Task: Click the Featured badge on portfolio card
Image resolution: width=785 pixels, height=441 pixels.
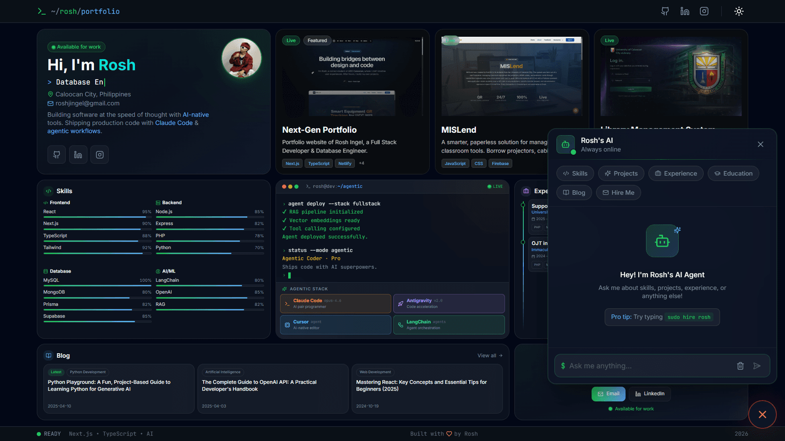Action: (x=317, y=40)
